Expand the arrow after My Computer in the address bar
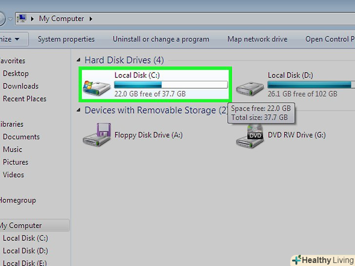 coord(91,19)
